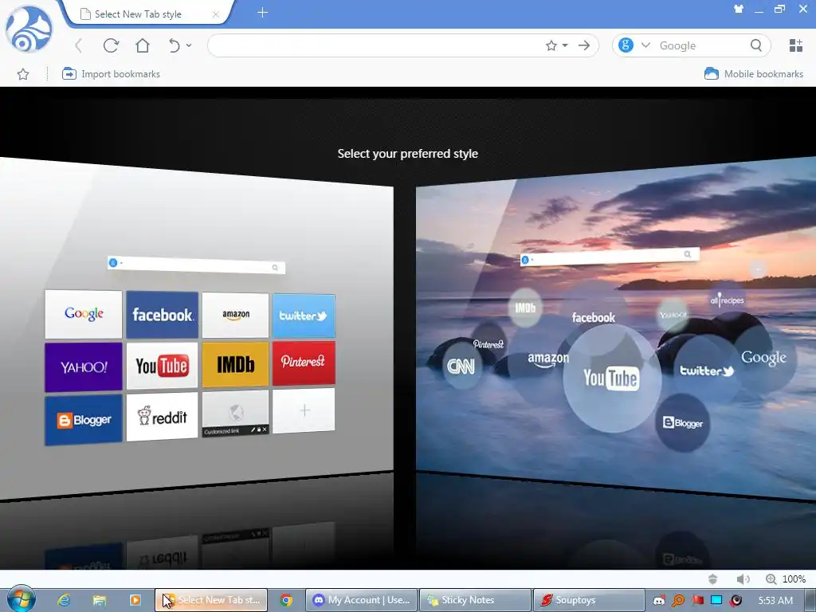Screen dimensions: 816x612
Task: Mute sound via status bar speaker icon
Action: 743,579
